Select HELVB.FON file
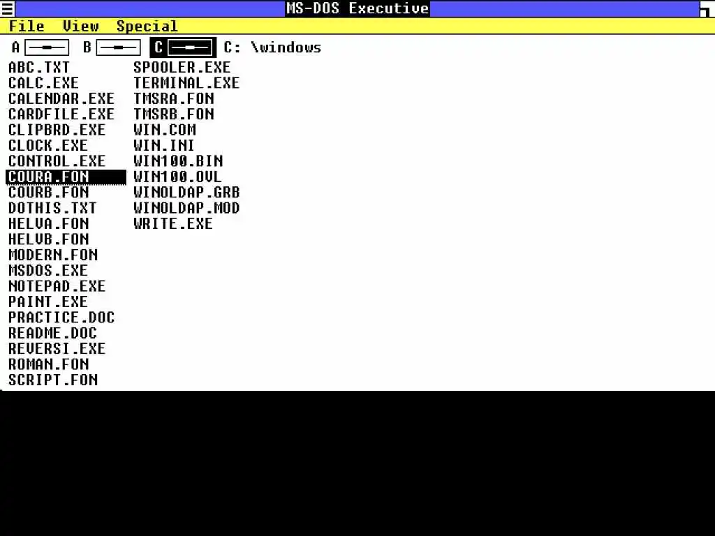 [48, 239]
